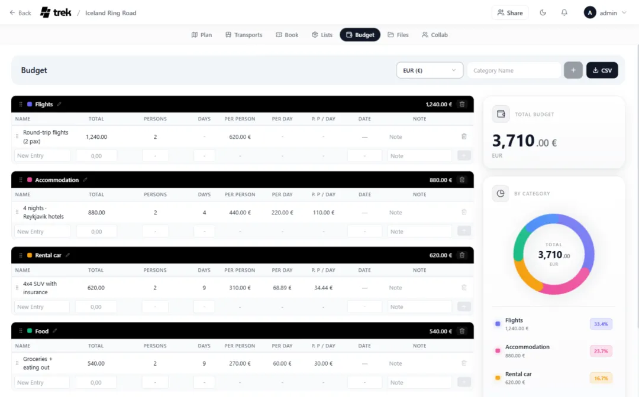Switch to the Transports tab
The height and width of the screenshot is (397, 639).
(x=244, y=35)
